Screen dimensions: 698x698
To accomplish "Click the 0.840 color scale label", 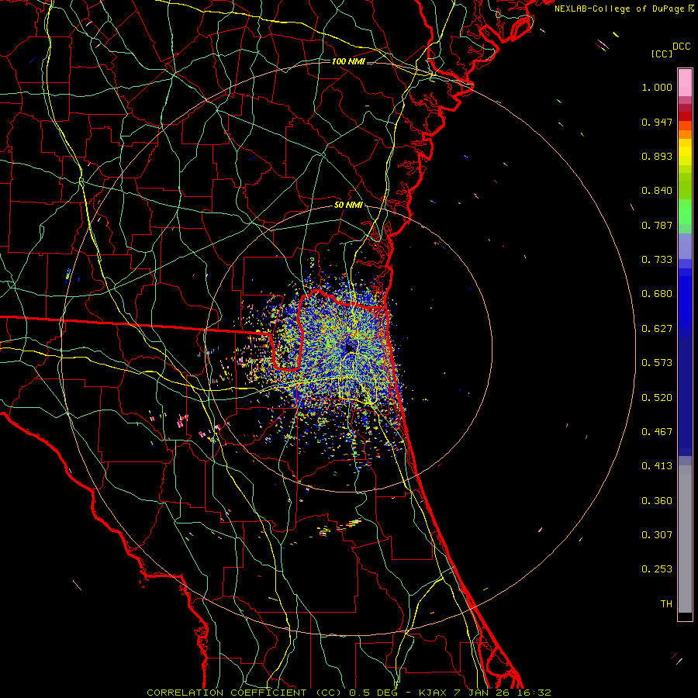I will (657, 191).
